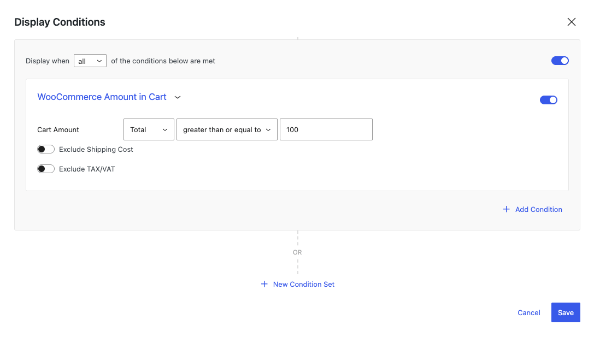Click the 'Display when' label
594x337 pixels.
coord(48,61)
